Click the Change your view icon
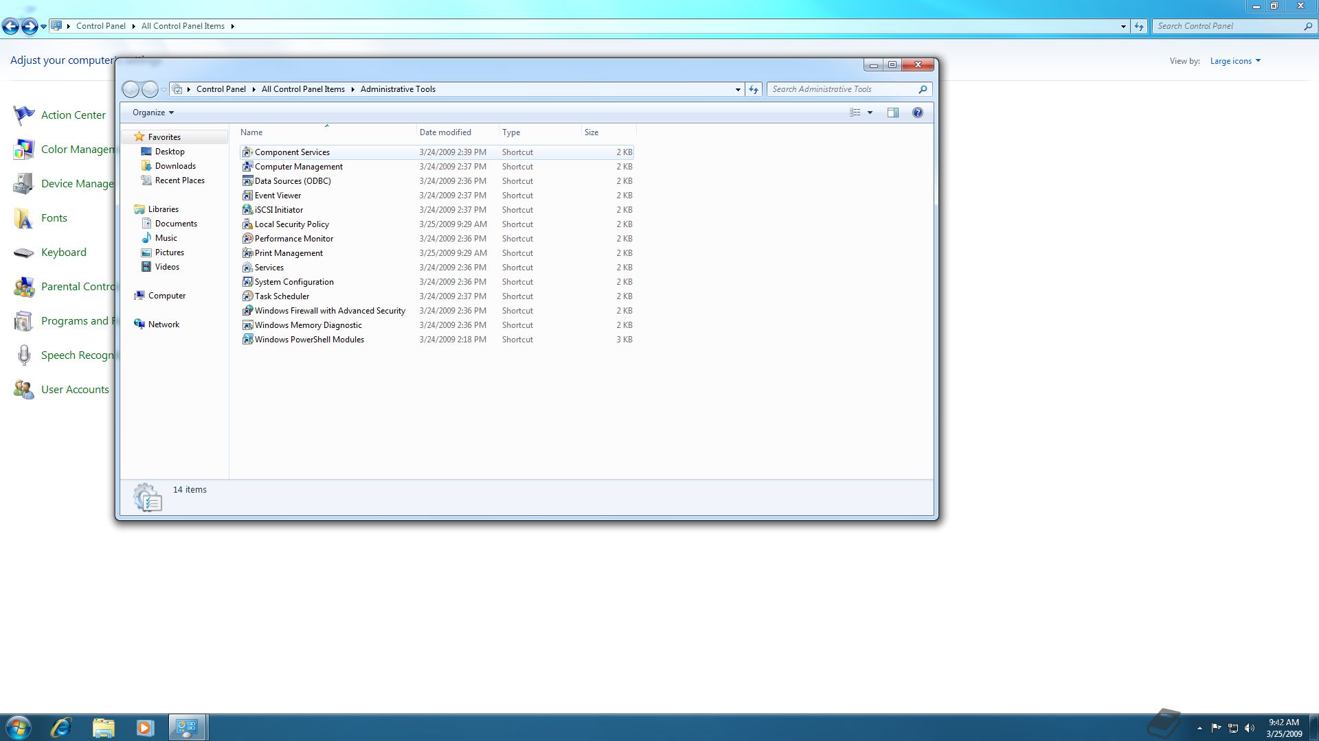 click(x=855, y=113)
